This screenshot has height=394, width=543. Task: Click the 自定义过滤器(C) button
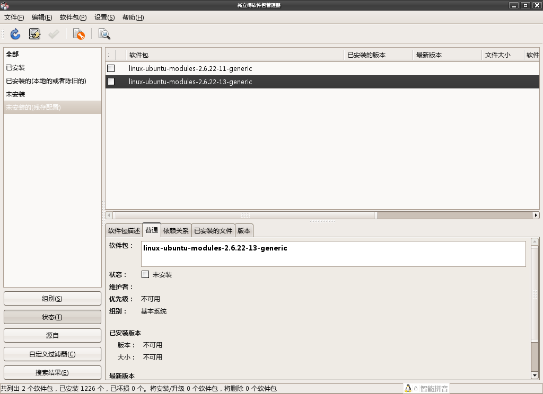click(x=52, y=354)
